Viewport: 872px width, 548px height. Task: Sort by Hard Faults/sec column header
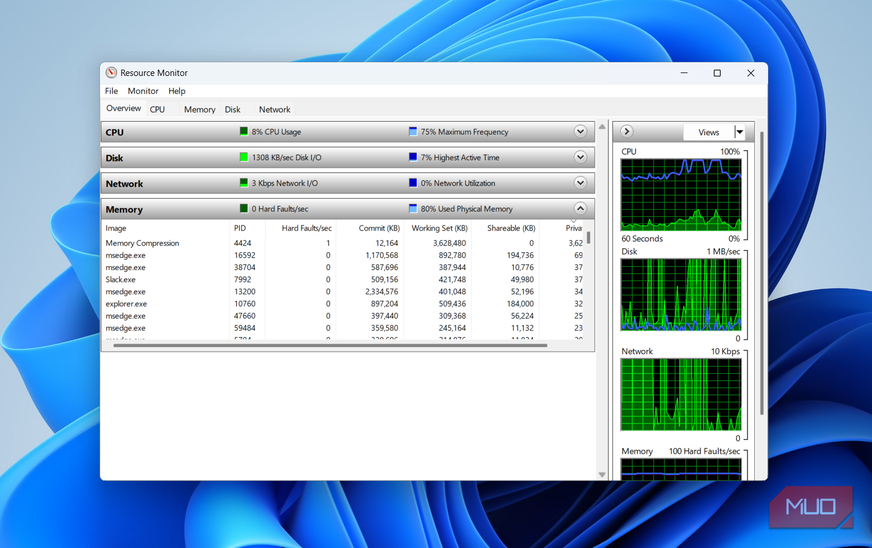(x=301, y=228)
